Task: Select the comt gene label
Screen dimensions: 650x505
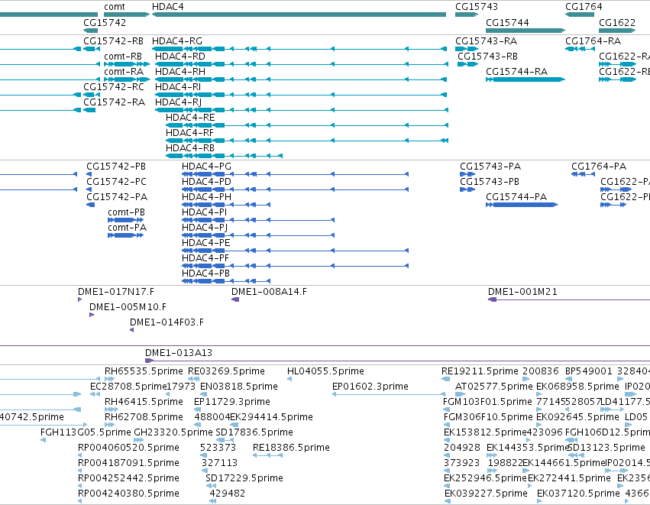Action: (115, 7)
